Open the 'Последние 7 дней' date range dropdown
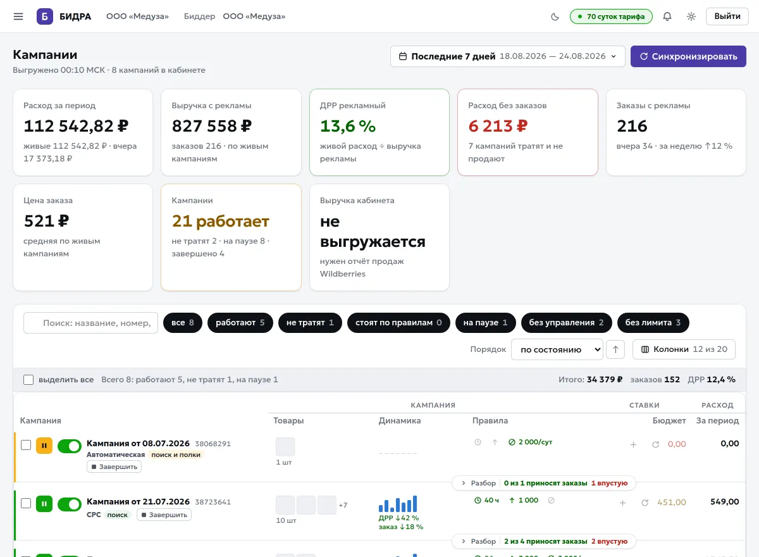This screenshot has width=759, height=557. pyautogui.click(x=508, y=56)
